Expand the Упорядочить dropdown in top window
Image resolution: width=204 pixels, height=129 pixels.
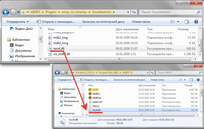[x=17, y=22]
